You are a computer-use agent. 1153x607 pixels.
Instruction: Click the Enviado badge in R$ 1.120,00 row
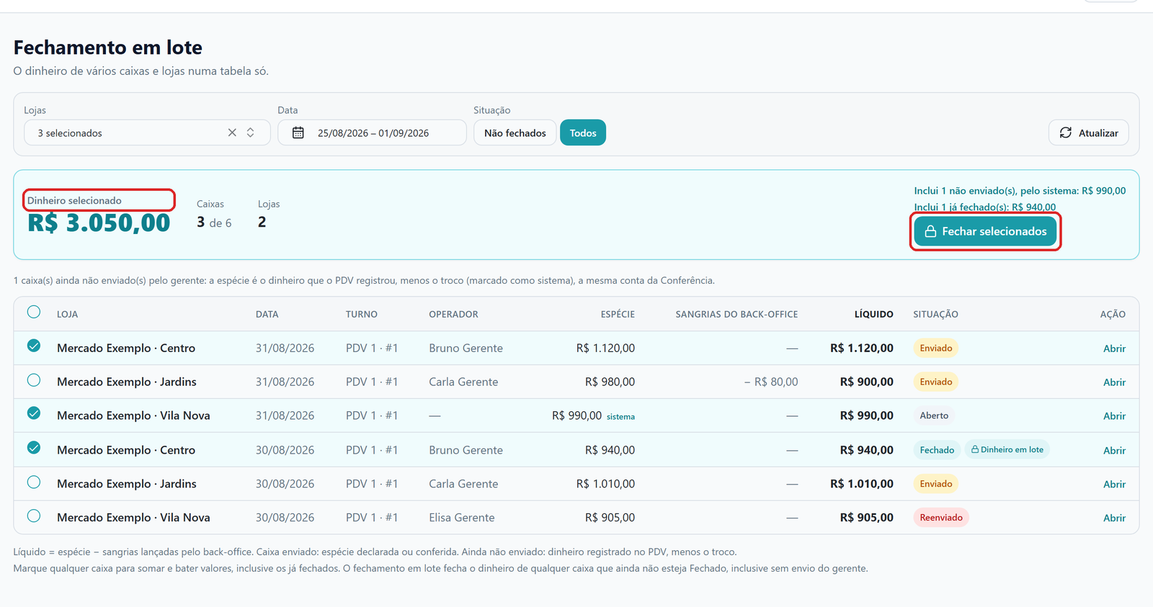tap(935, 348)
